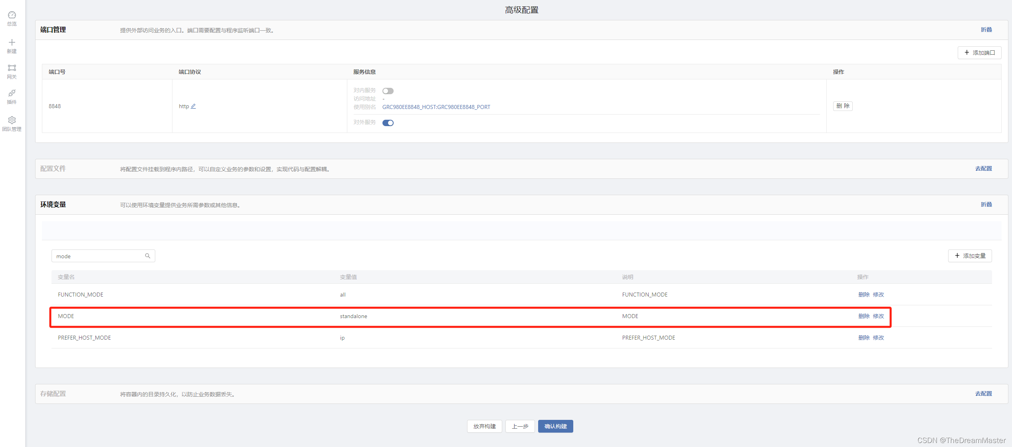Viewport: 1012px width, 447px height.
Task: Toggle the 对内服务 internal service switch
Action: point(388,91)
